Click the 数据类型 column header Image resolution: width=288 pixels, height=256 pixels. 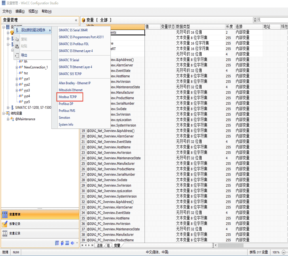tap(183, 26)
